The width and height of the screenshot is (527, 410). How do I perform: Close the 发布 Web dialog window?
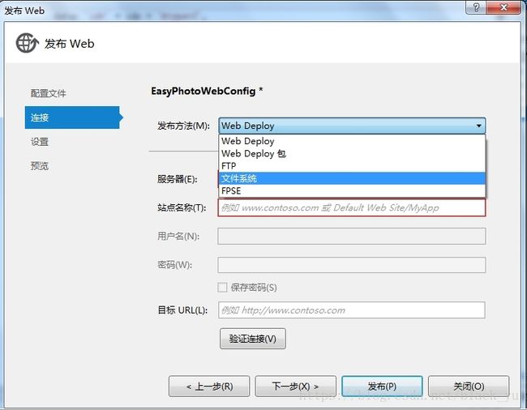tap(503, 7)
